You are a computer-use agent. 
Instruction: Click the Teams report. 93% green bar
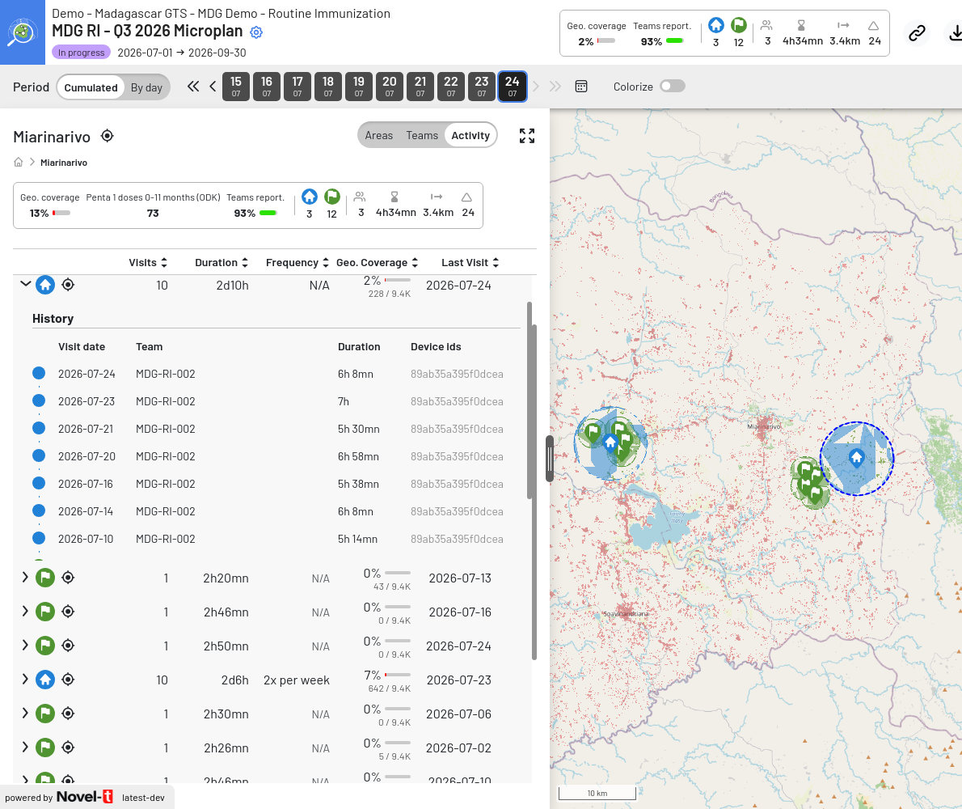click(x=268, y=213)
